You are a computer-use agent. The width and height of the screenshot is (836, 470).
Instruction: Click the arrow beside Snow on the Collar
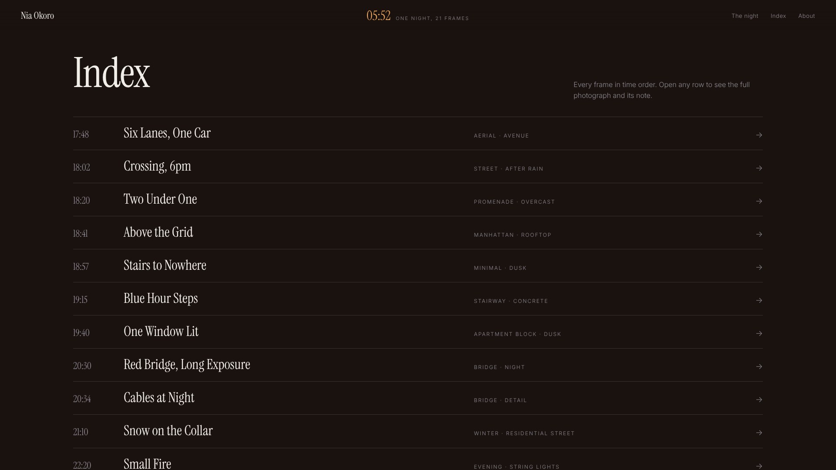759,433
